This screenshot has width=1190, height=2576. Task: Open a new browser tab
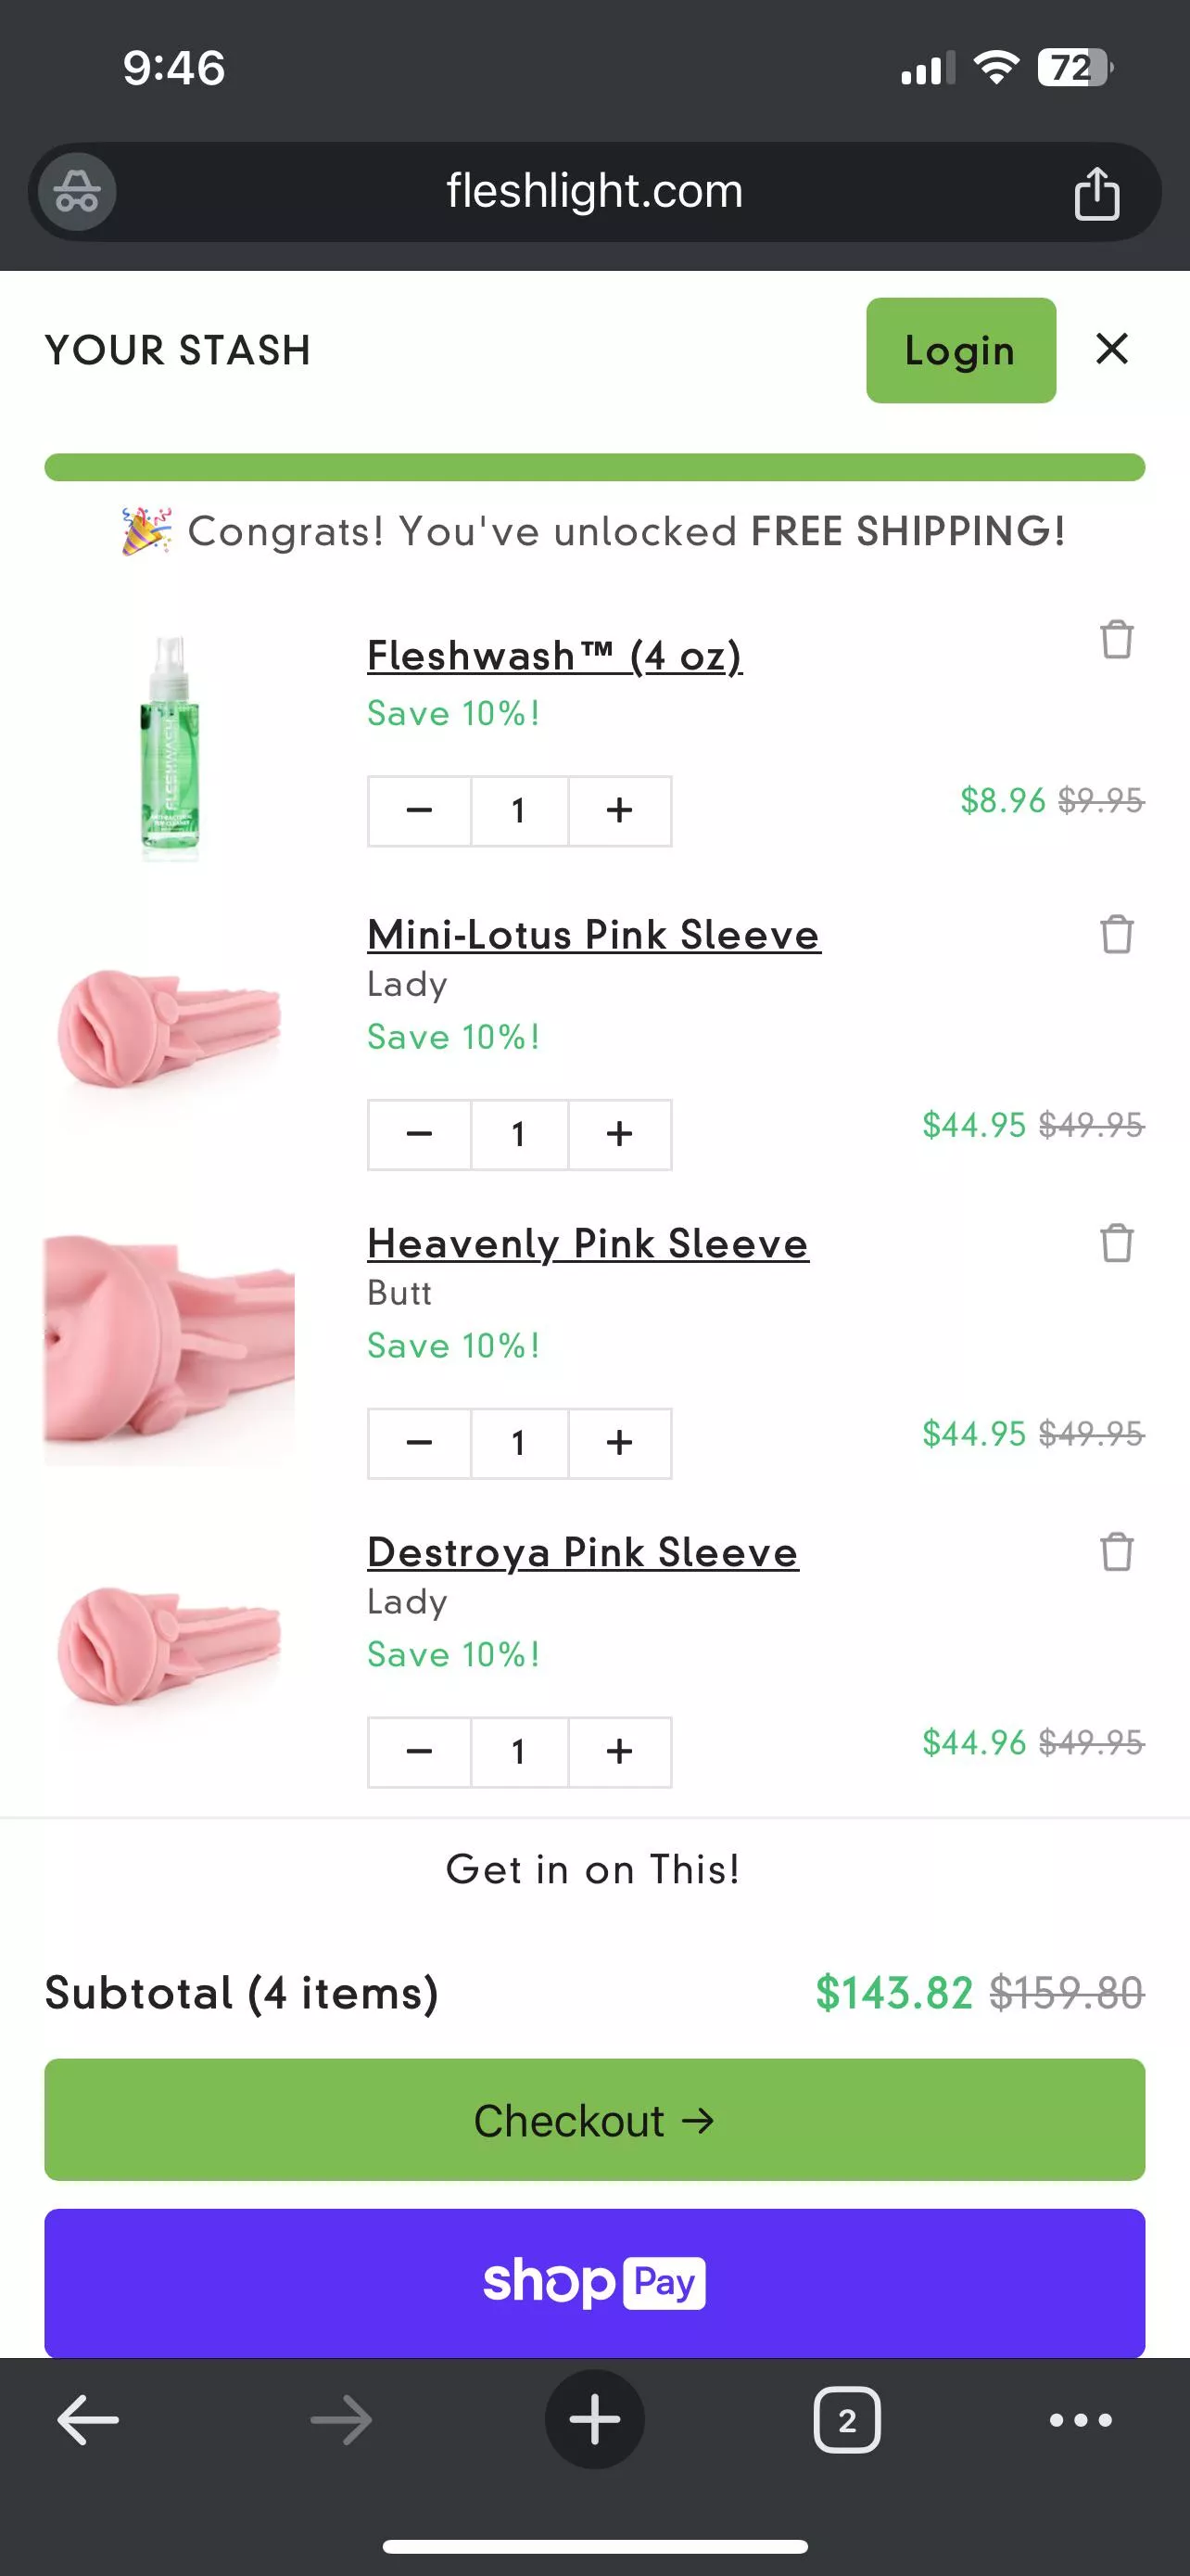594,2419
